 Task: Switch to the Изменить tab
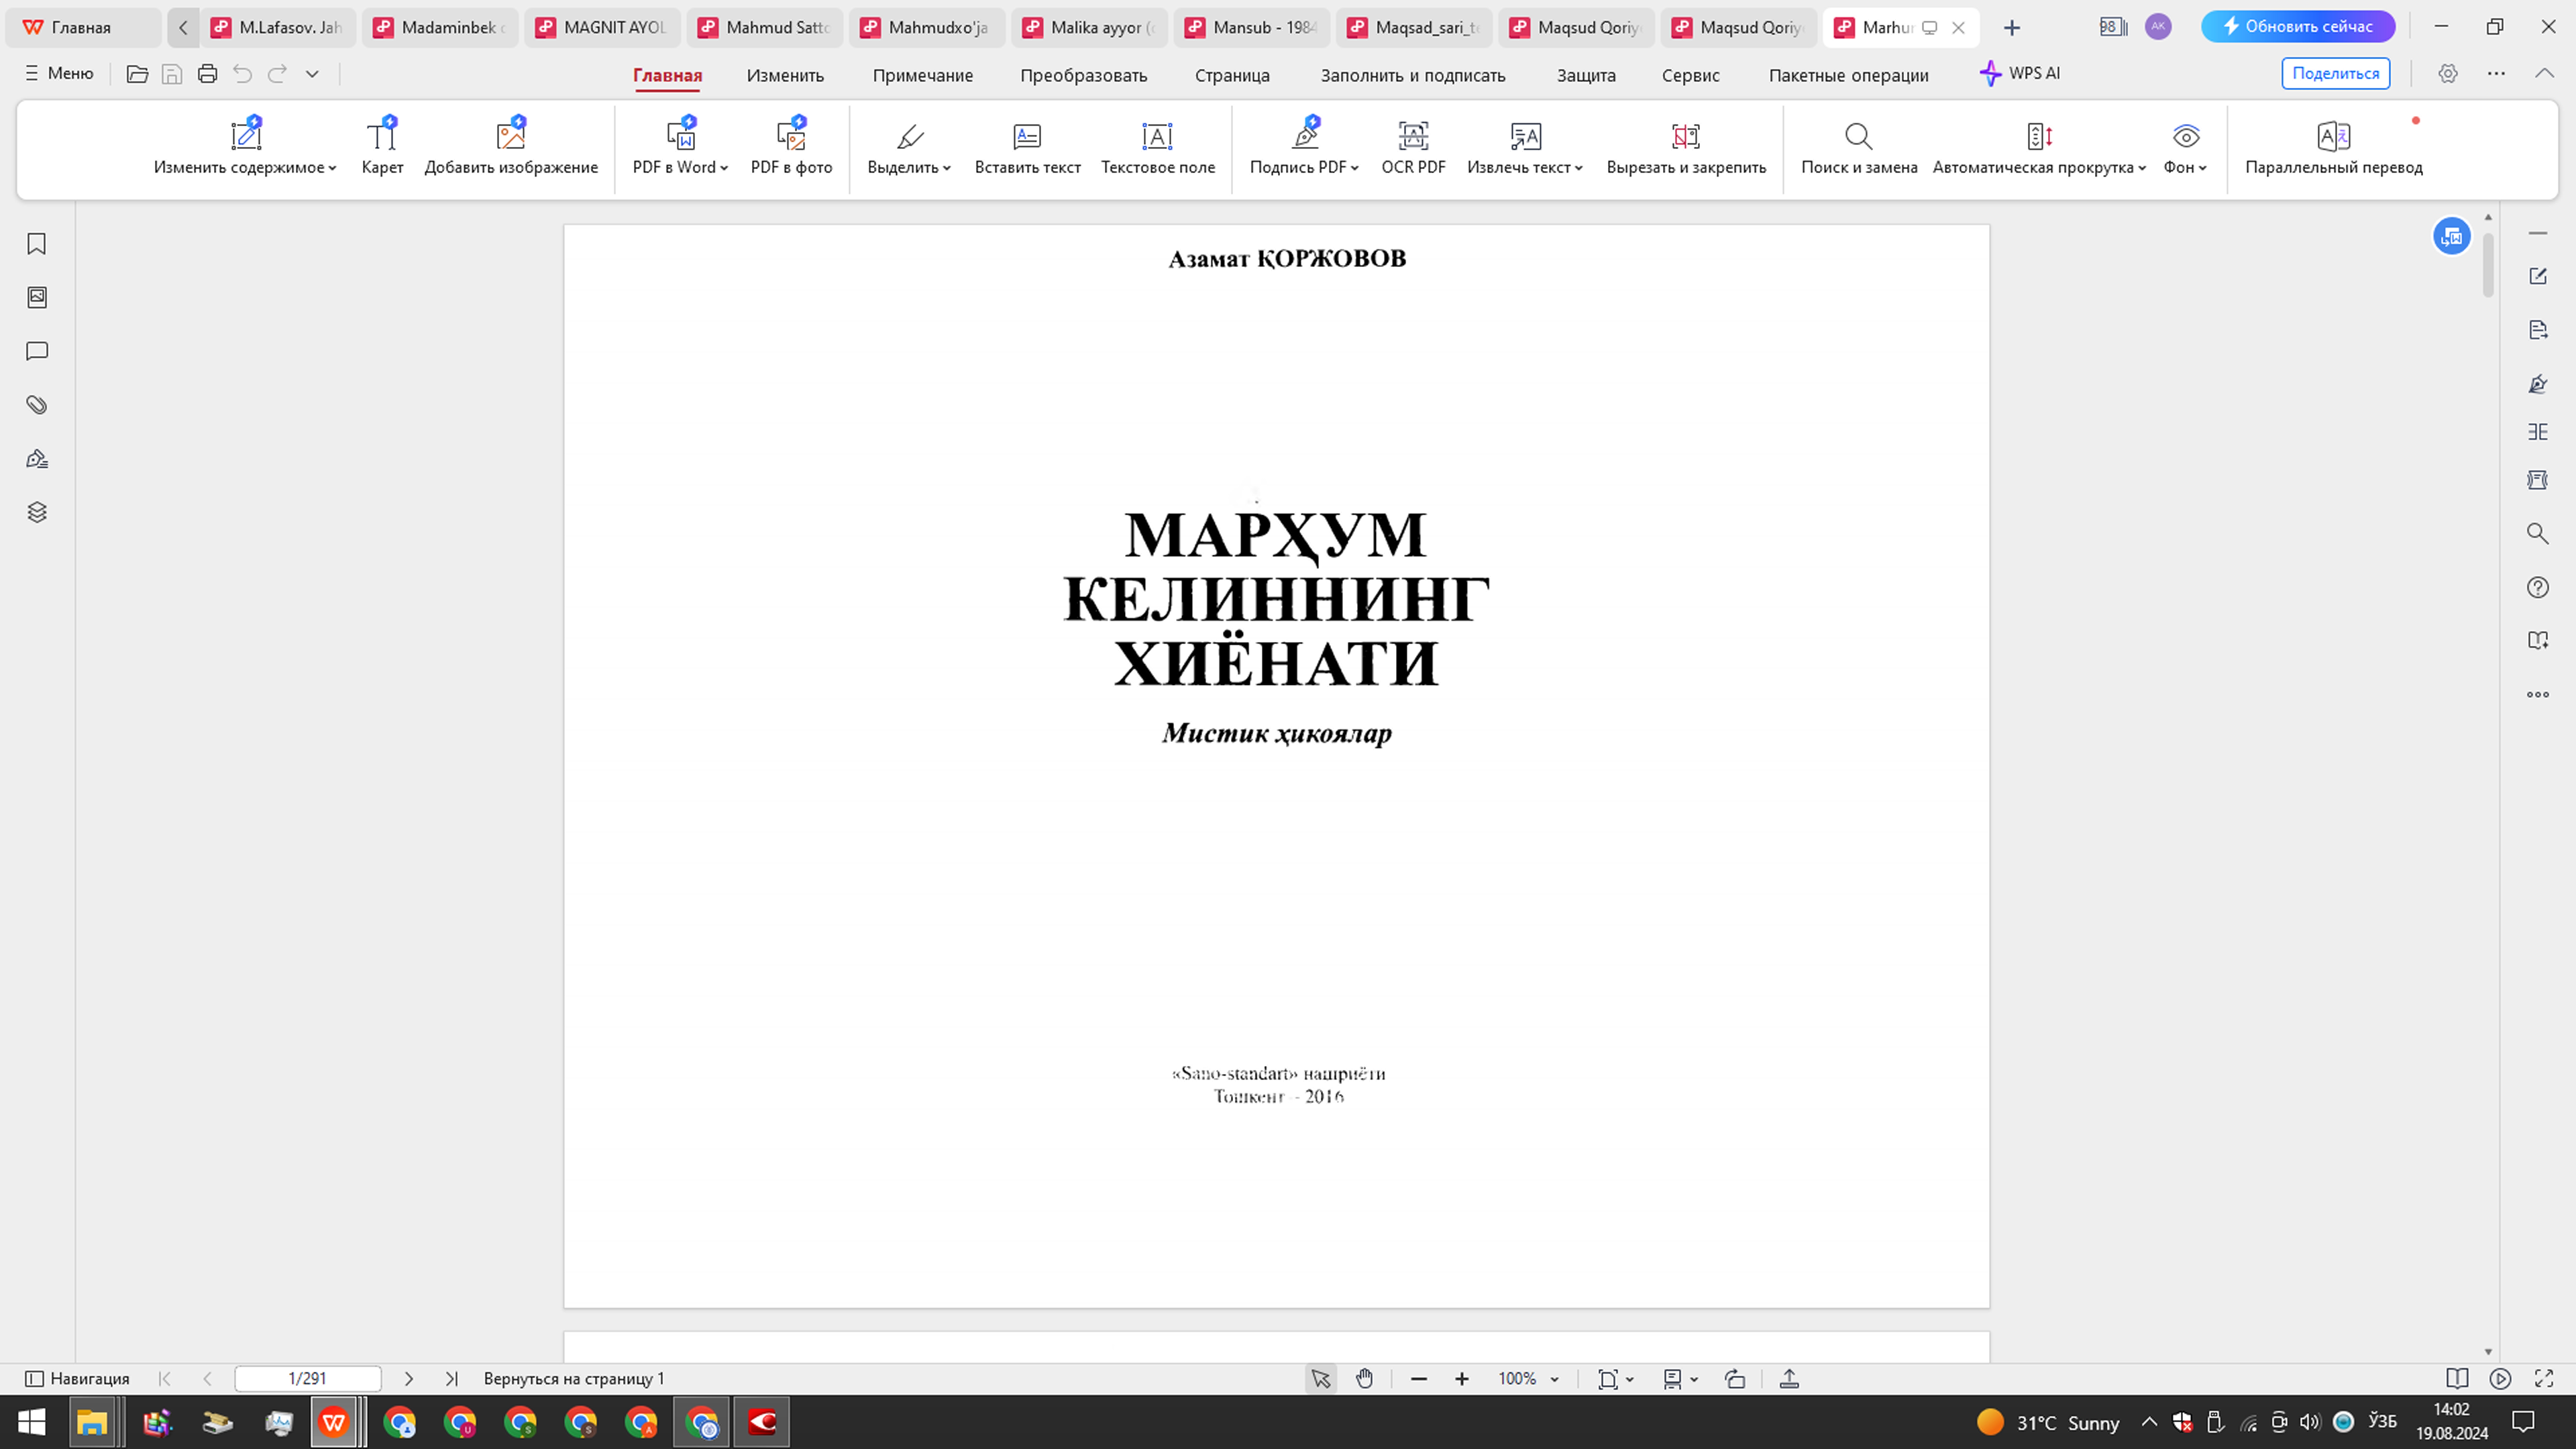click(785, 75)
